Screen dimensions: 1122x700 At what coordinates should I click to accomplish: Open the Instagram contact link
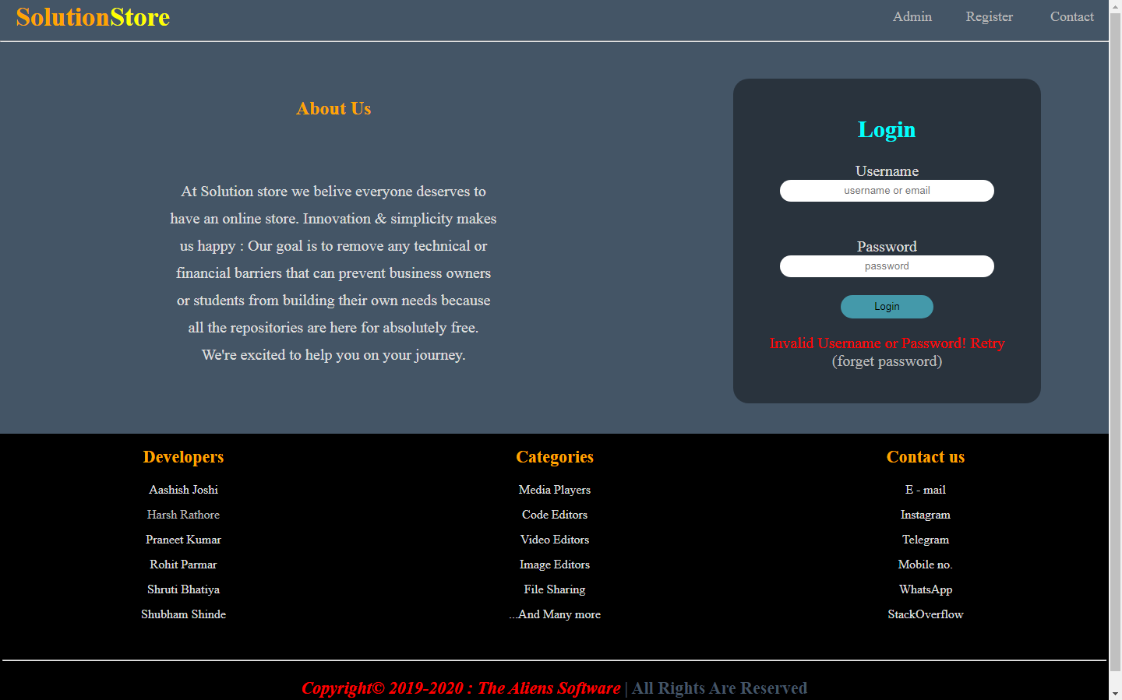[925, 515]
